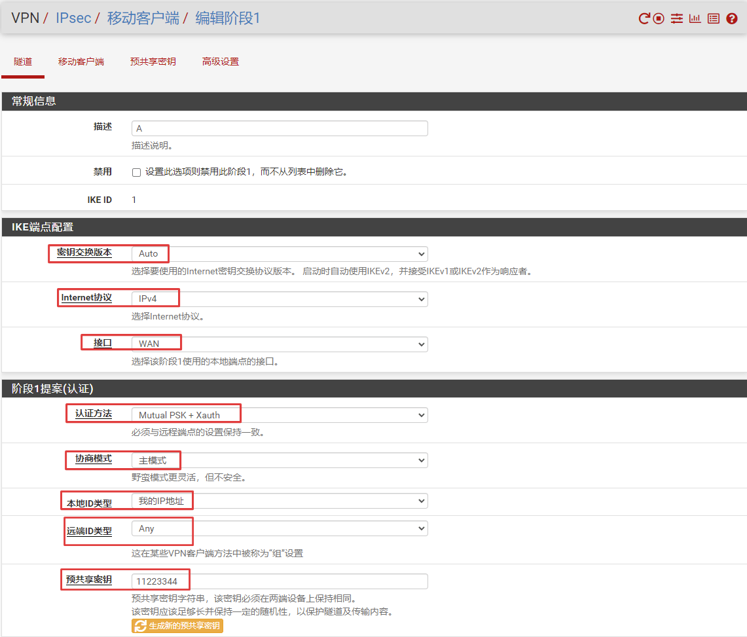Screen dimensions: 747x637
Task: Expand the Internet协议 dropdown
Action: [280, 299]
